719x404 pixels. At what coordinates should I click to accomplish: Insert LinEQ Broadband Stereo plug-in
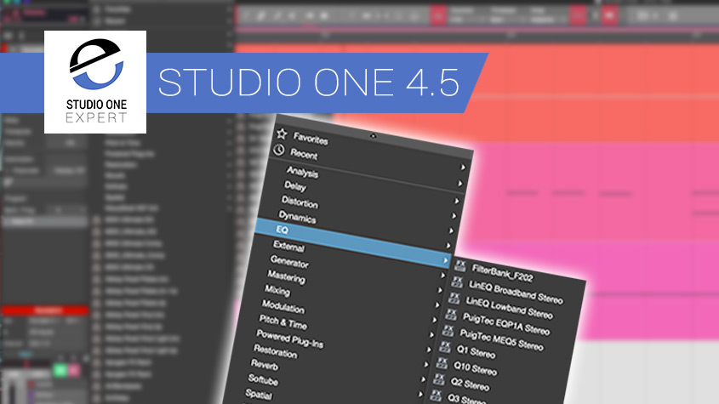click(x=516, y=293)
